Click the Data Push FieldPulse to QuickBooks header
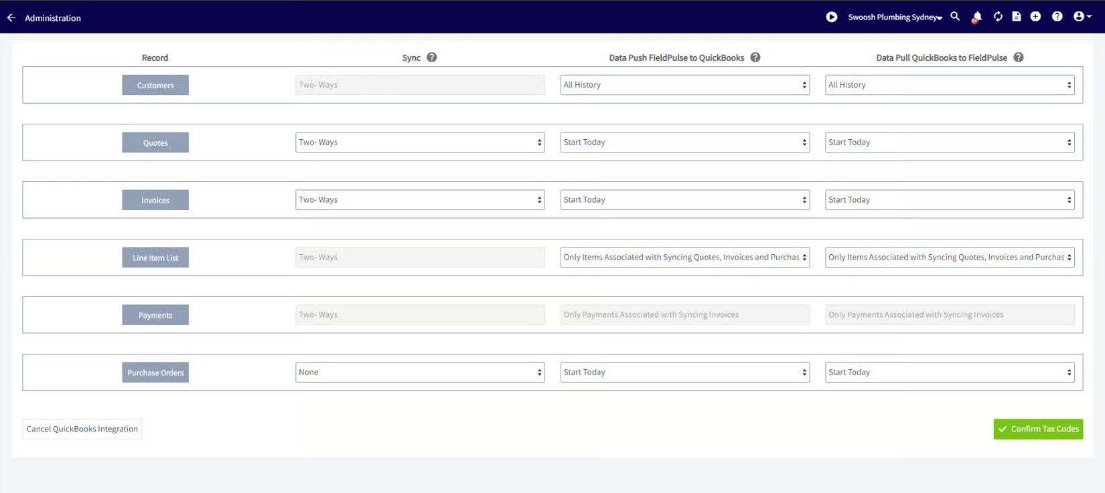 676,58
